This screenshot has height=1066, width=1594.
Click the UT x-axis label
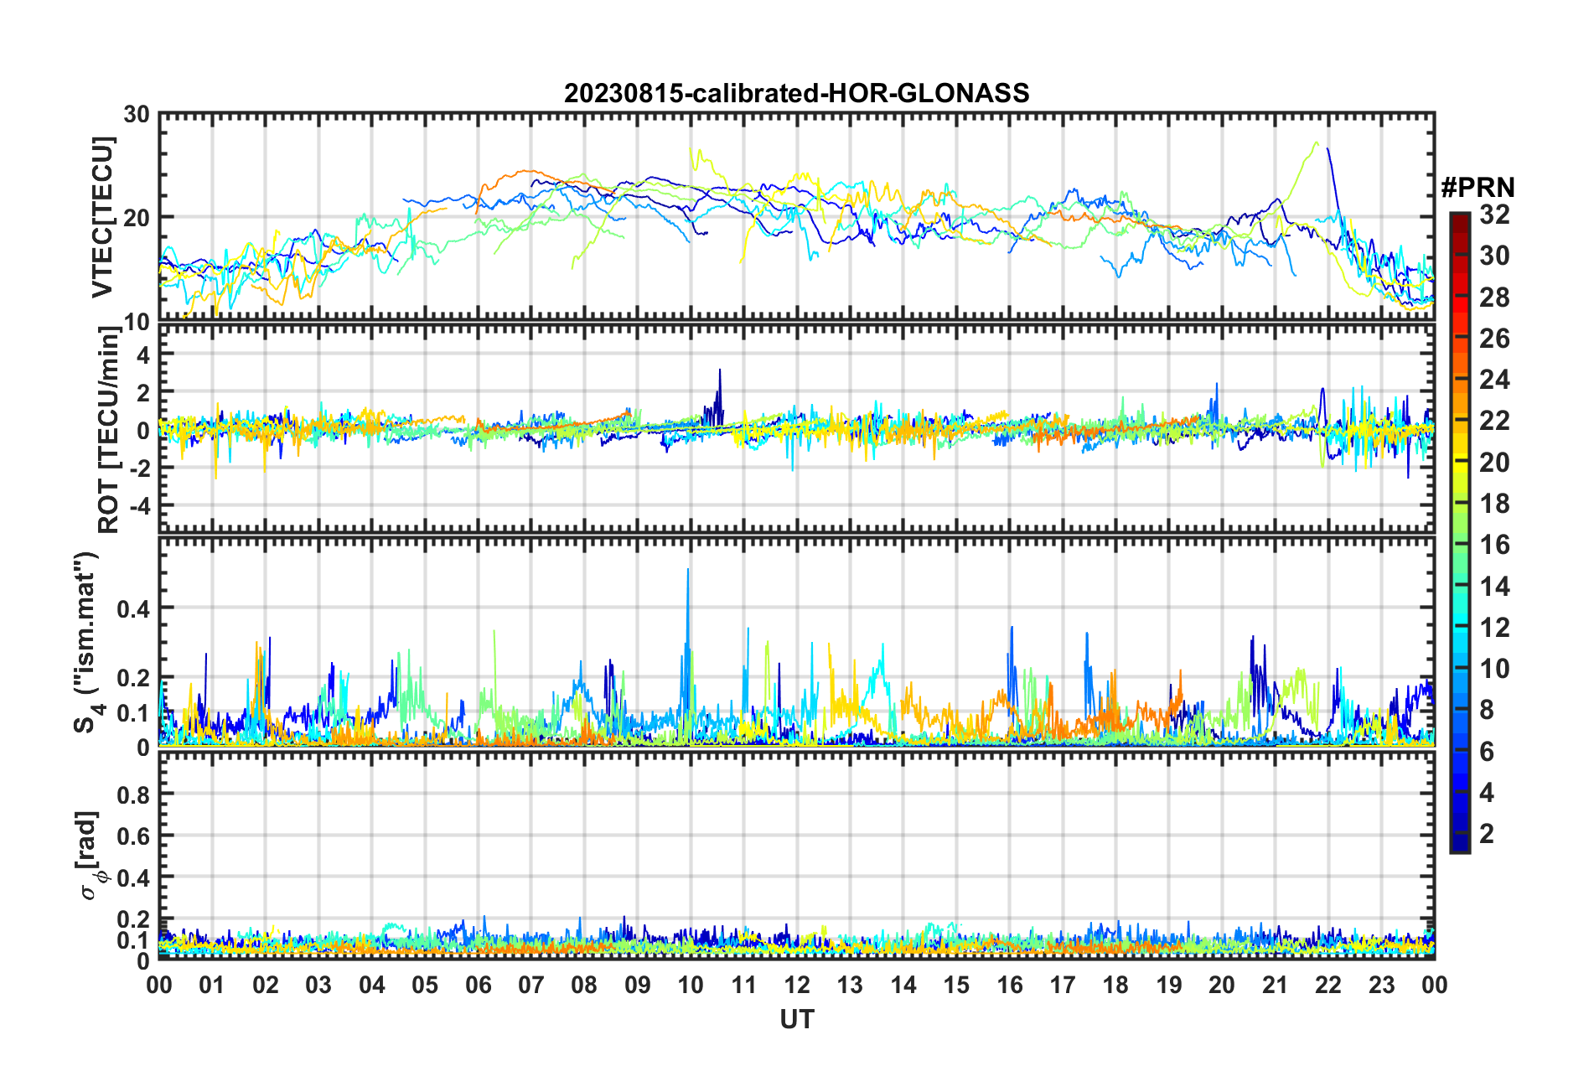click(x=796, y=1019)
